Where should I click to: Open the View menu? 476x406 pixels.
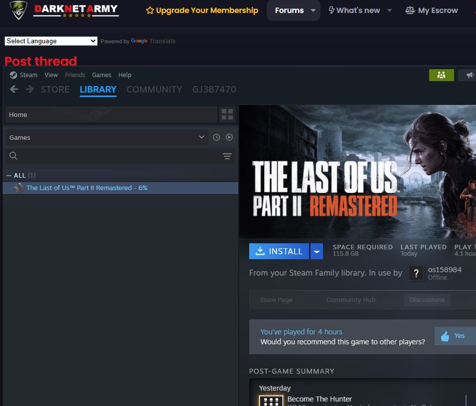coord(51,75)
